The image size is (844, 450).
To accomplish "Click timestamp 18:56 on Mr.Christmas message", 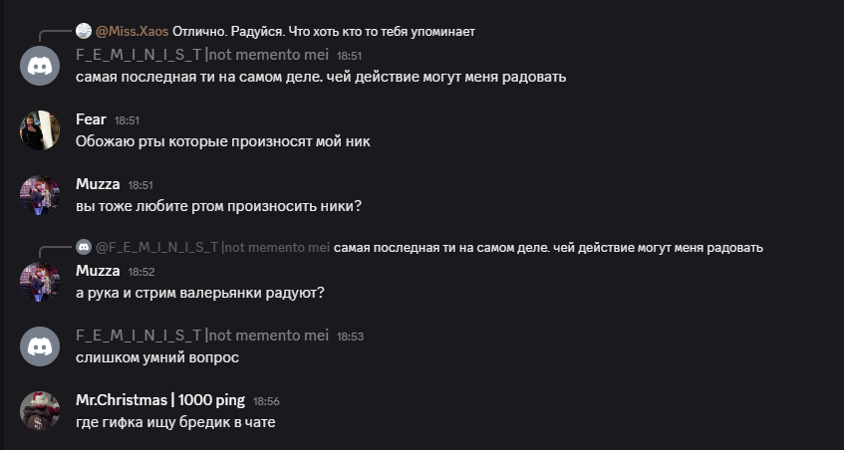I will point(266,401).
